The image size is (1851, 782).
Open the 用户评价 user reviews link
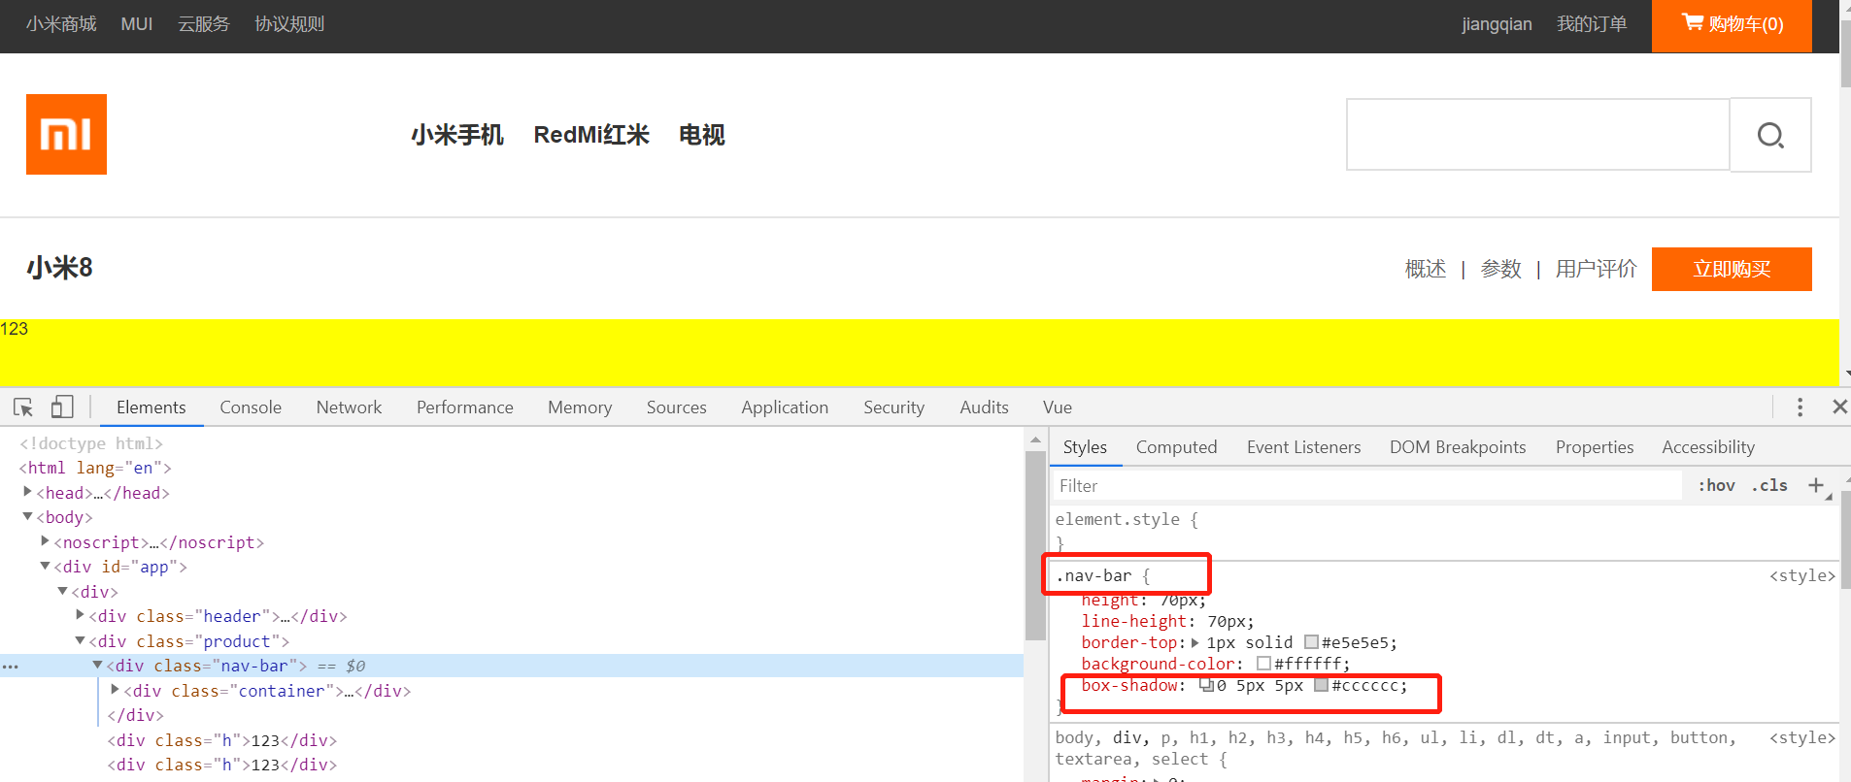1596,269
